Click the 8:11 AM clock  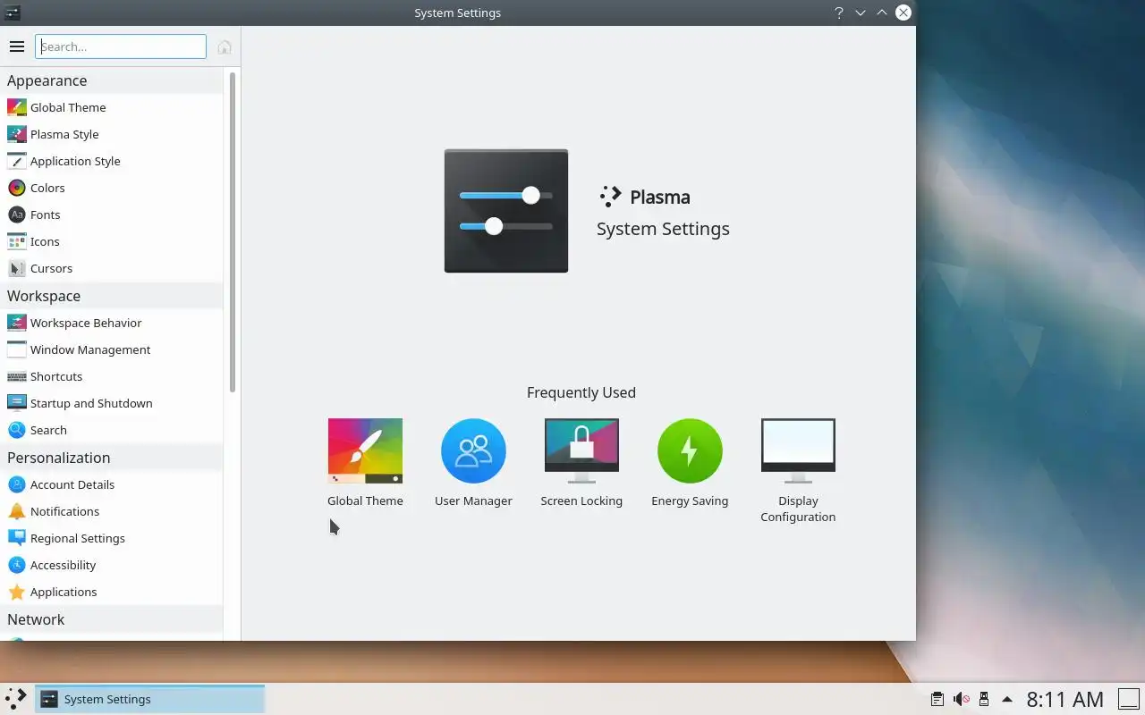(1064, 699)
